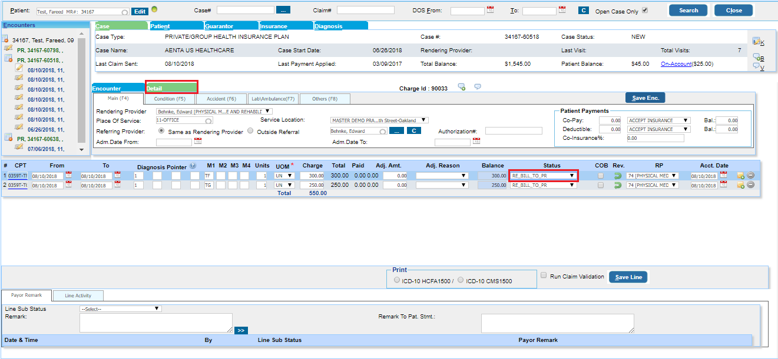Select the Outside Referral radio button

pos(250,131)
